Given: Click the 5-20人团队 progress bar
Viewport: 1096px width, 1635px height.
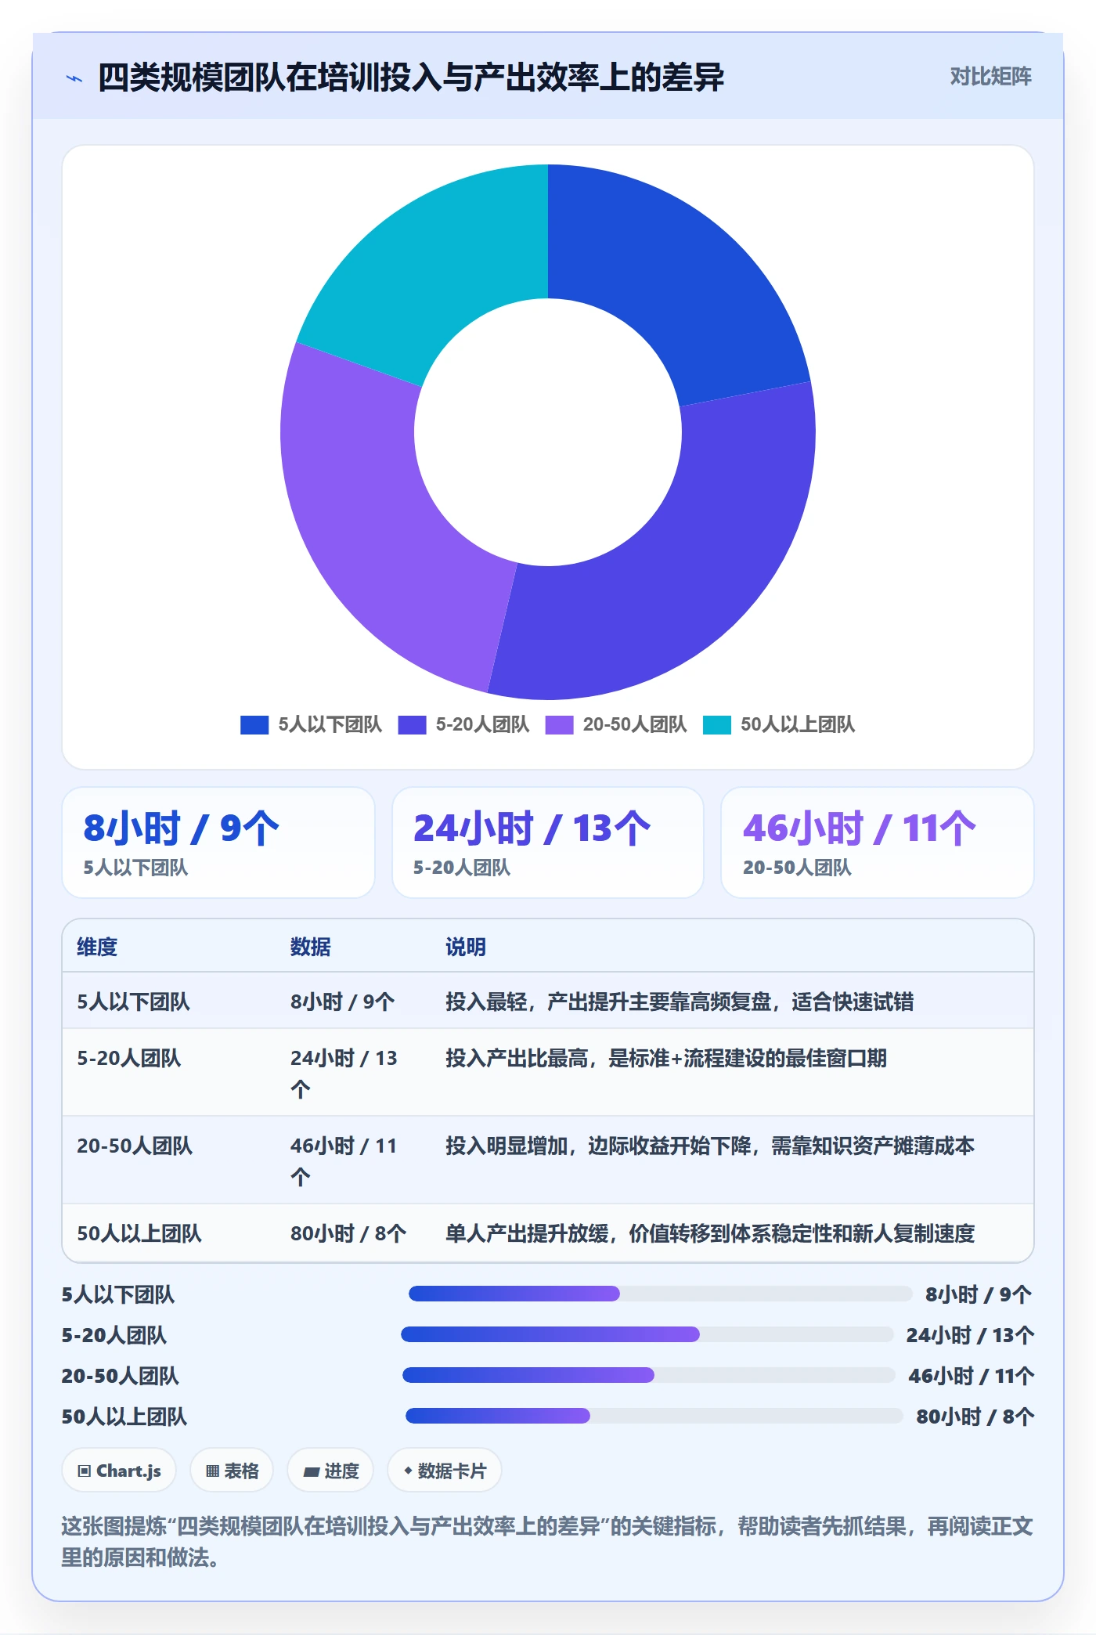Looking at the screenshot, I should click(647, 1334).
